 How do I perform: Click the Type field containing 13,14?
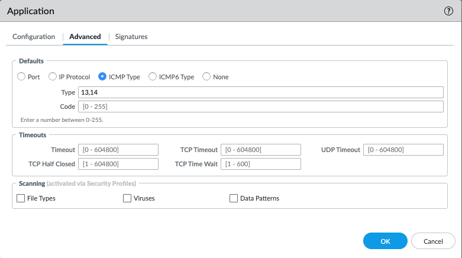[260, 92]
